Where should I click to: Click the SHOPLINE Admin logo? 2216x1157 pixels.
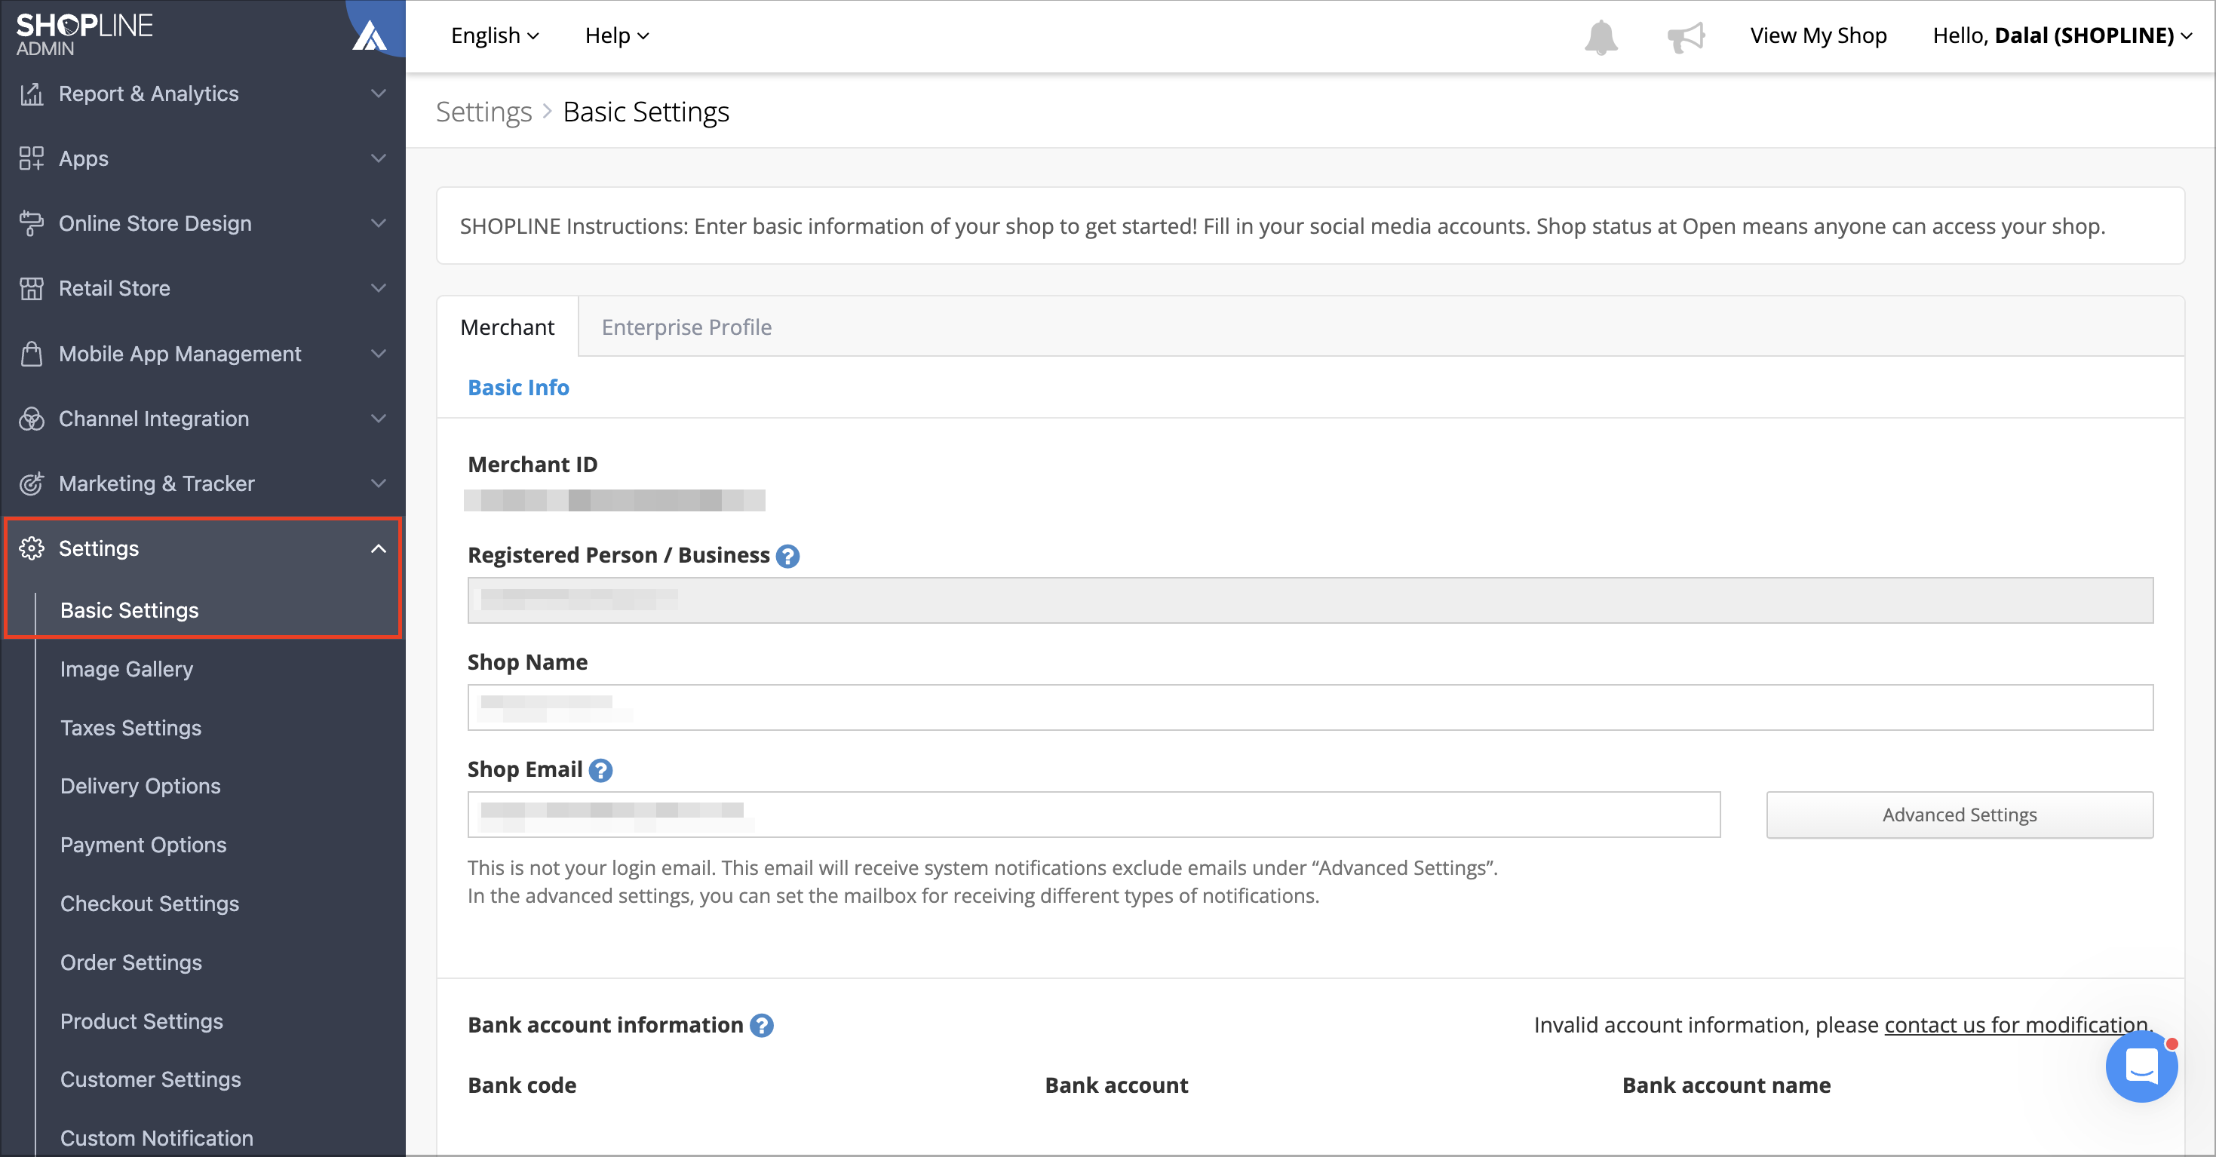pos(84,35)
